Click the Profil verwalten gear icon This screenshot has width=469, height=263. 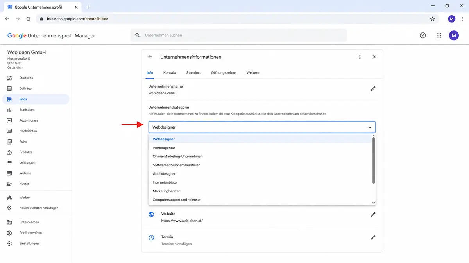point(9,233)
